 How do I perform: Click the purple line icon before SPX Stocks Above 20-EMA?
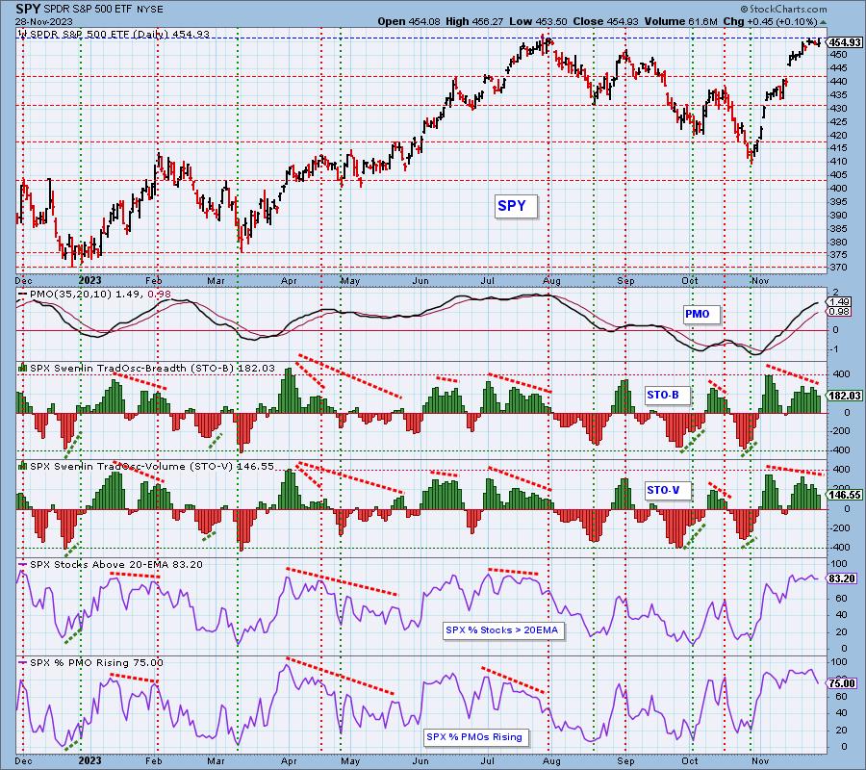(x=23, y=565)
